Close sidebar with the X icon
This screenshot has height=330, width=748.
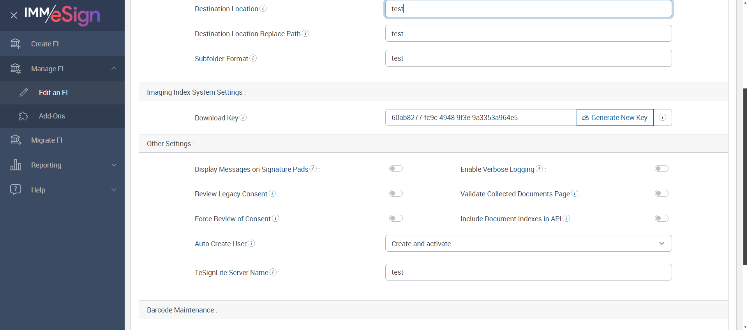[14, 16]
